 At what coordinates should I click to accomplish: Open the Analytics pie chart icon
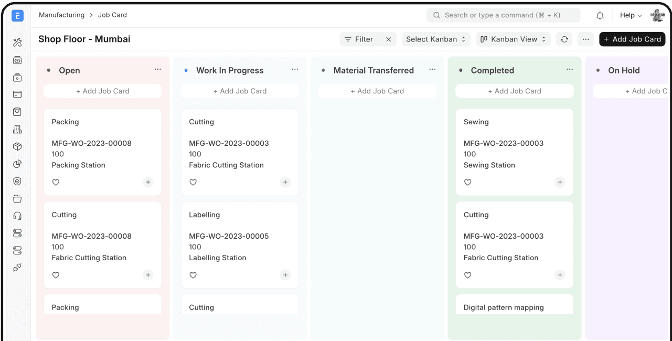click(x=17, y=164)
